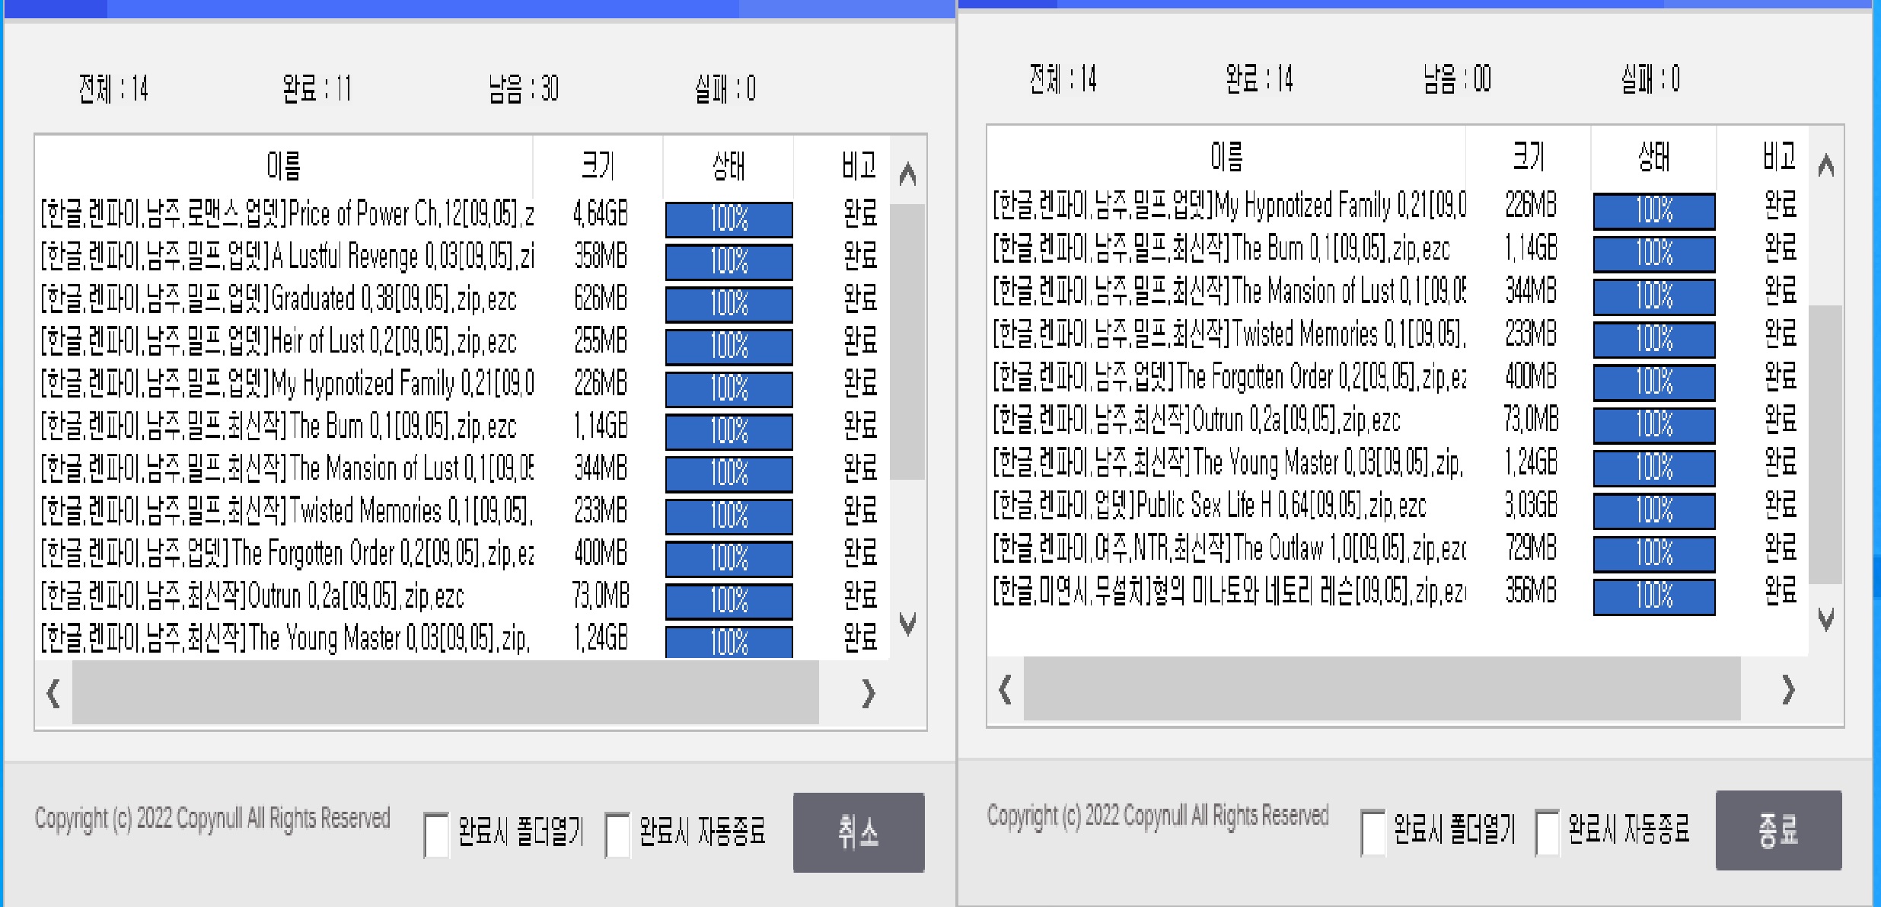The height and width of the screenshot is (907, 1881).
Task: Check 완료시 자동종료 in right window
Action: click(x=1547, y=832)
